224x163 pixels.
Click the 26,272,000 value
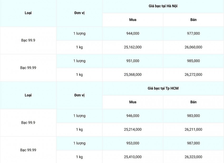click(193, 75)
